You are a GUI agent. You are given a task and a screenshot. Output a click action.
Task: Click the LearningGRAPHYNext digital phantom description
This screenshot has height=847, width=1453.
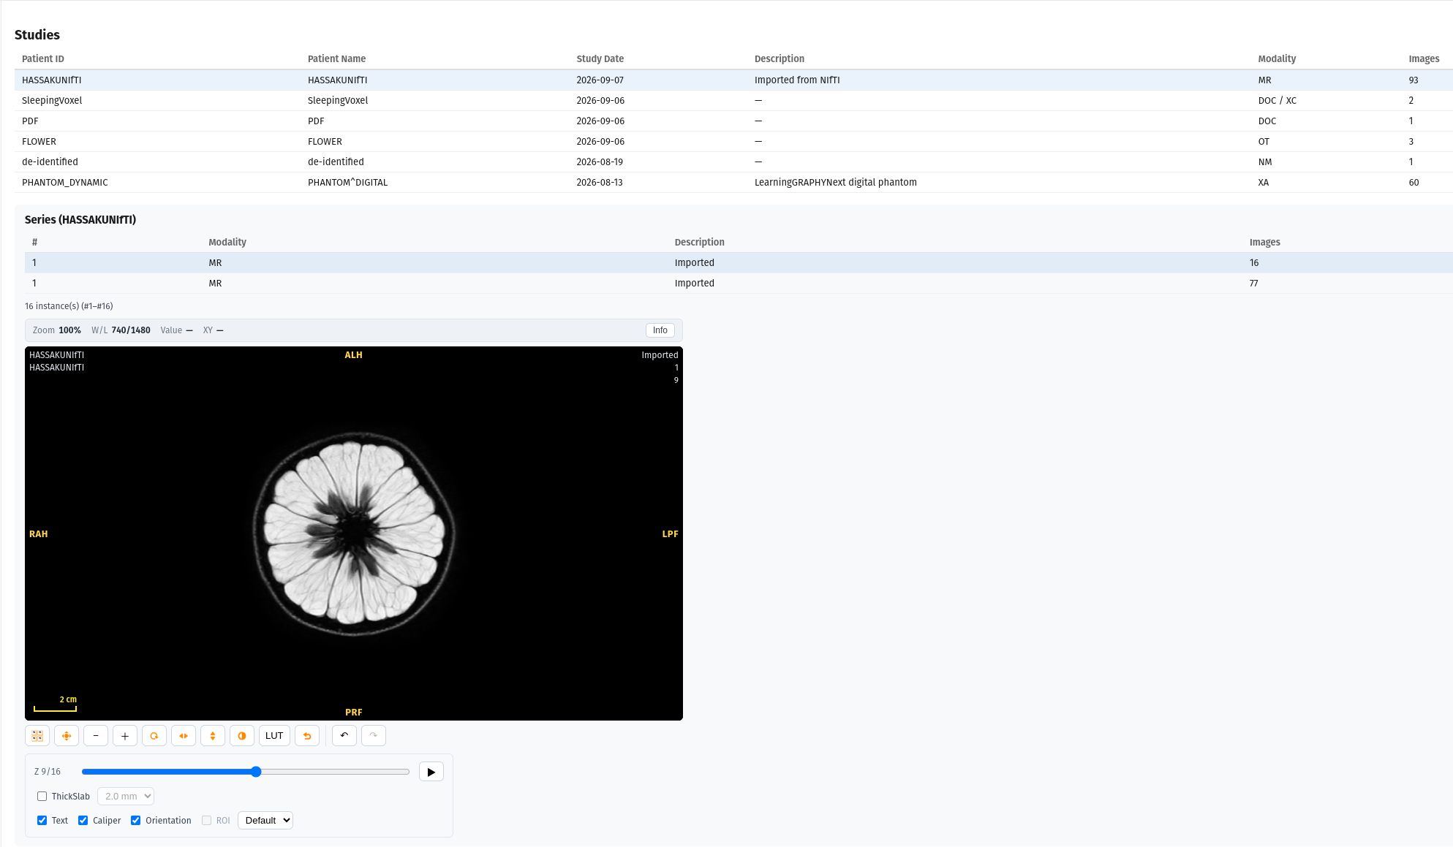pos(836,183)
